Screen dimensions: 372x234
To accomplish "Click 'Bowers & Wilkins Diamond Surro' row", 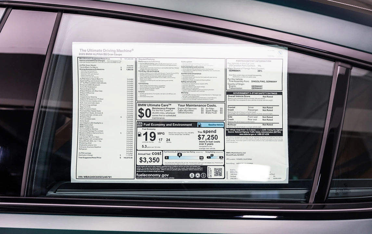I will coord(106,133).
